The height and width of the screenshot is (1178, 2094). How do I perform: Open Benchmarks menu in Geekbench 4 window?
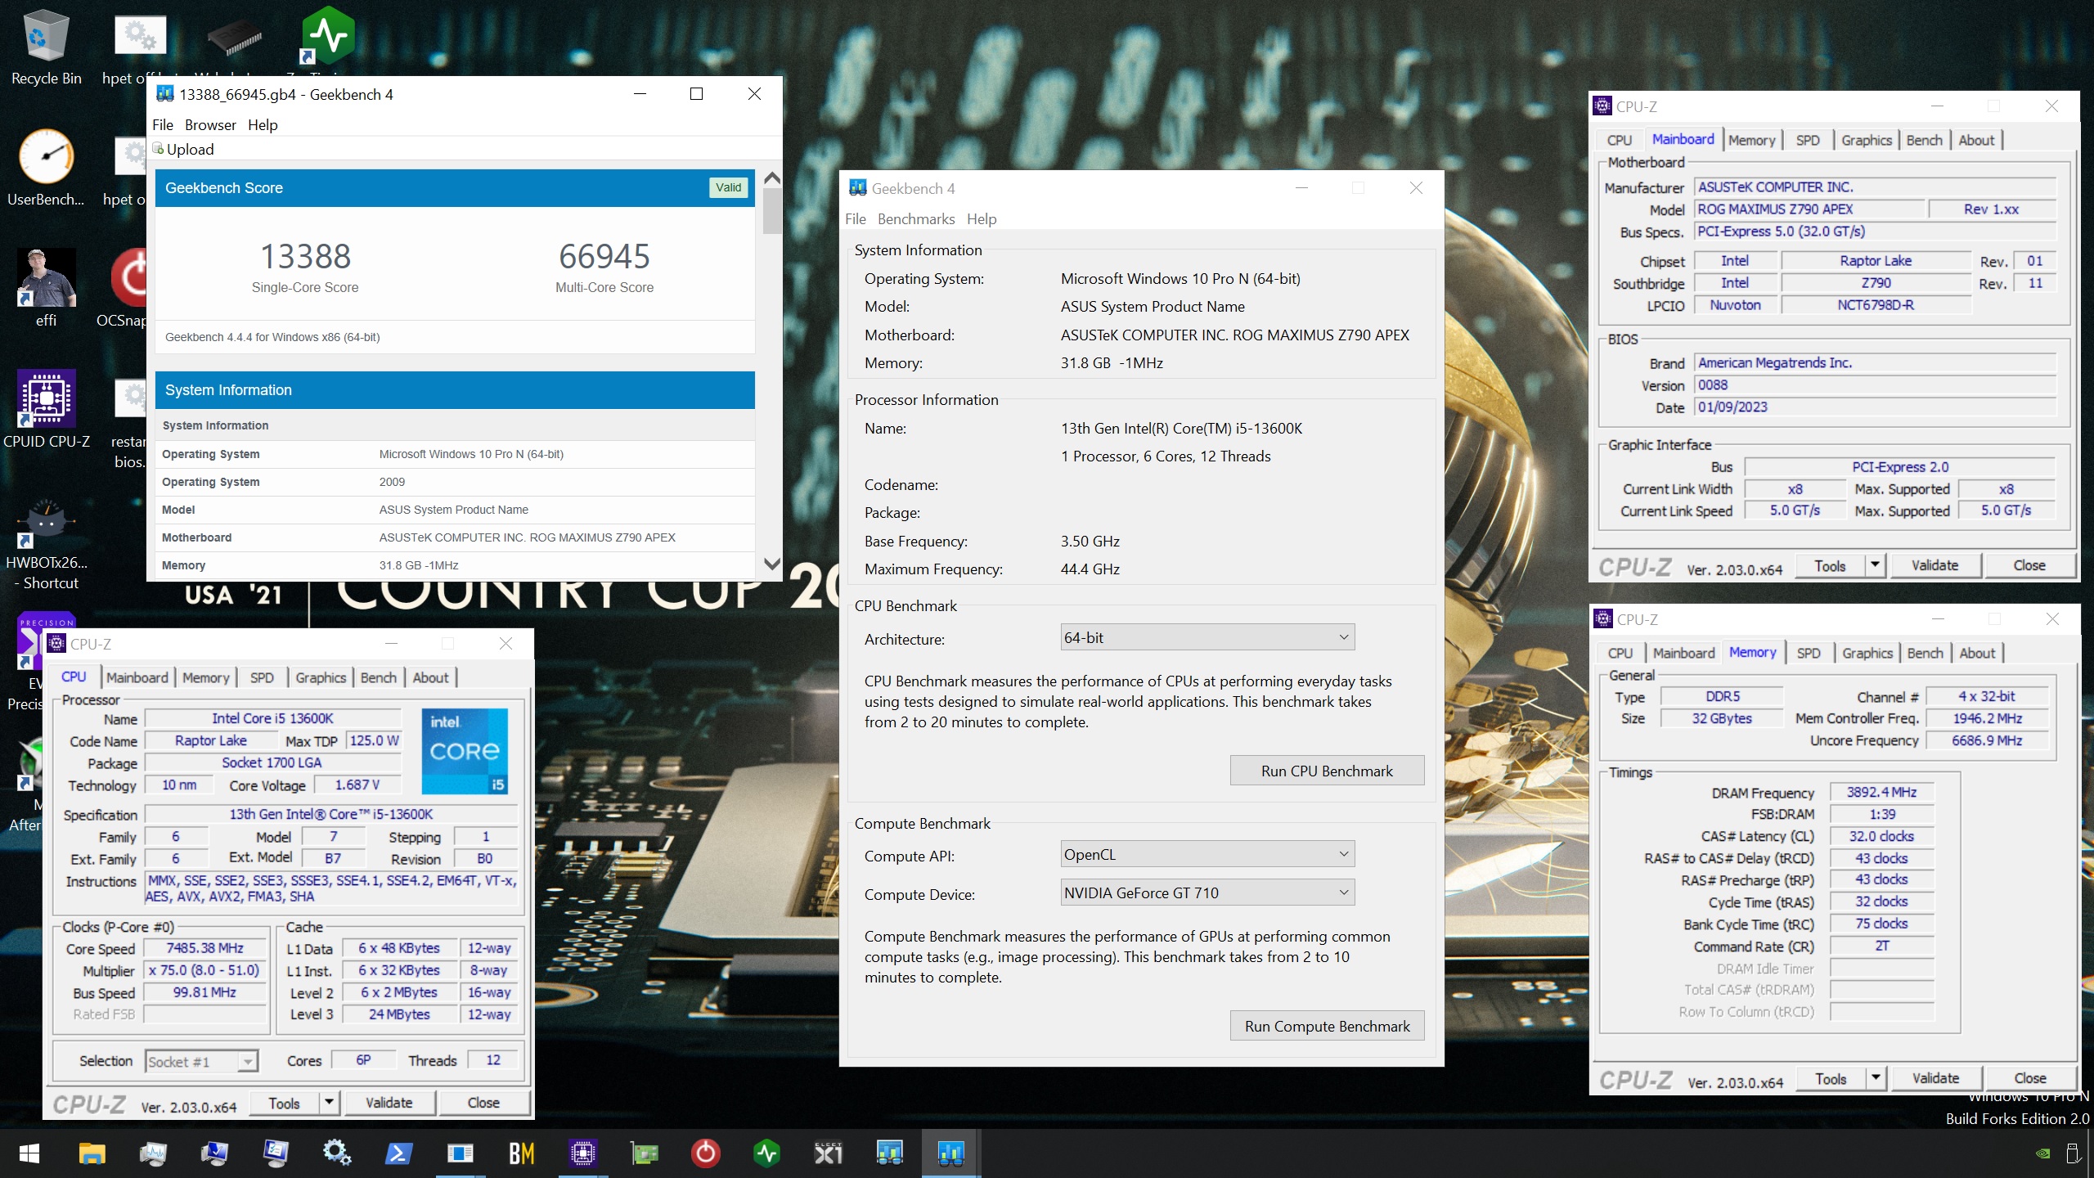916,218
